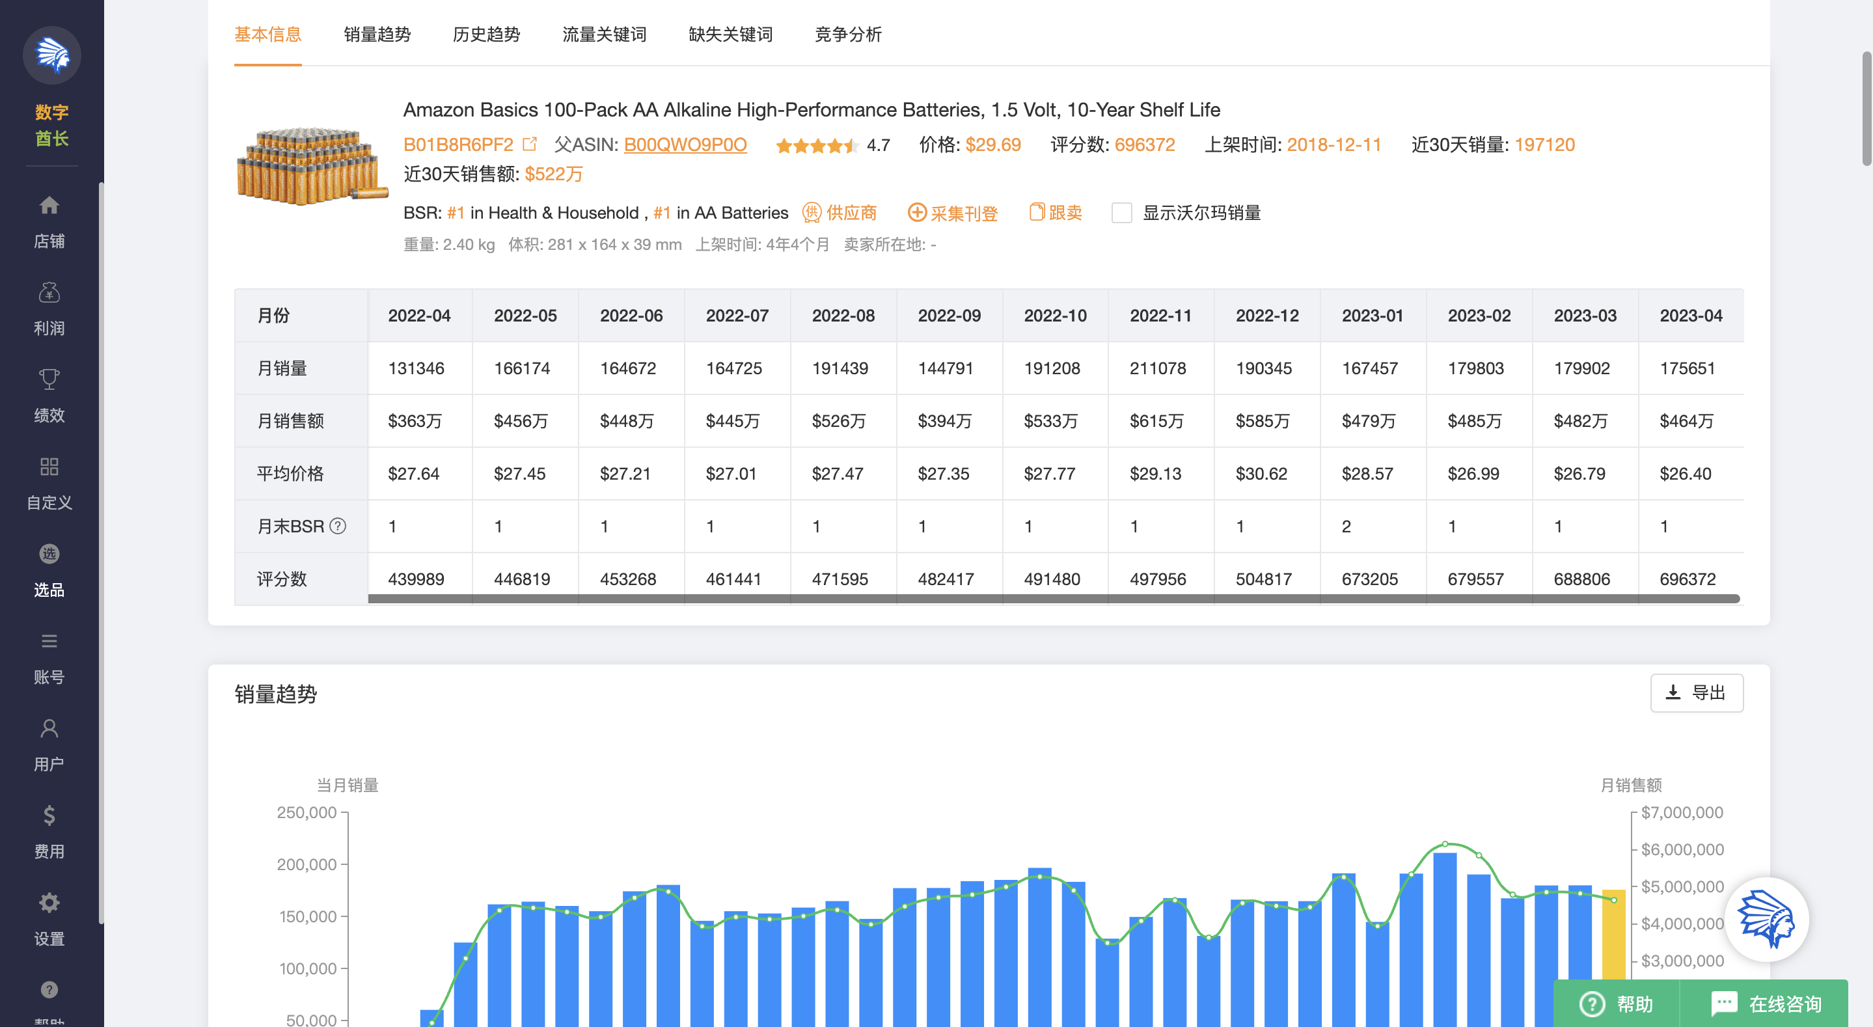Click the table's horizontal scrollbar
Screen dimensions: 1873x1027
[x=1053, y=599]
